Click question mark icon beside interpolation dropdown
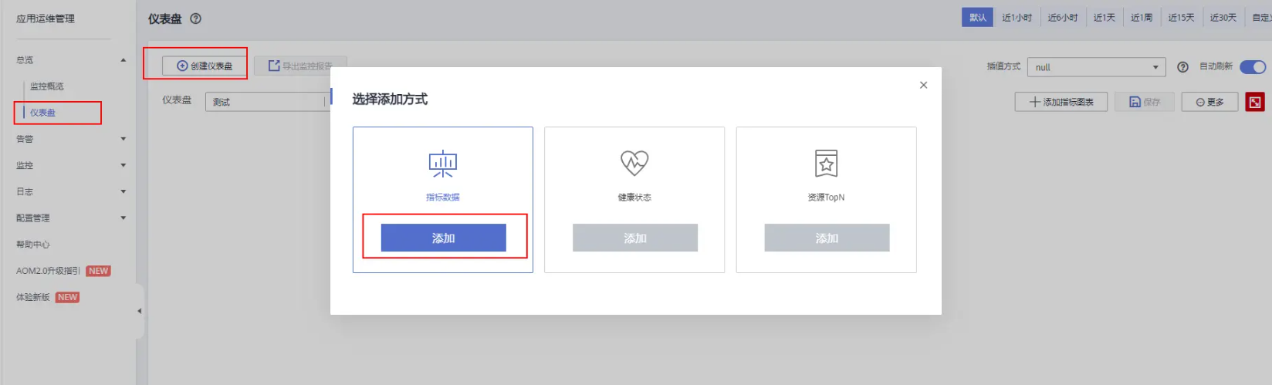 tap(1182, 67)
